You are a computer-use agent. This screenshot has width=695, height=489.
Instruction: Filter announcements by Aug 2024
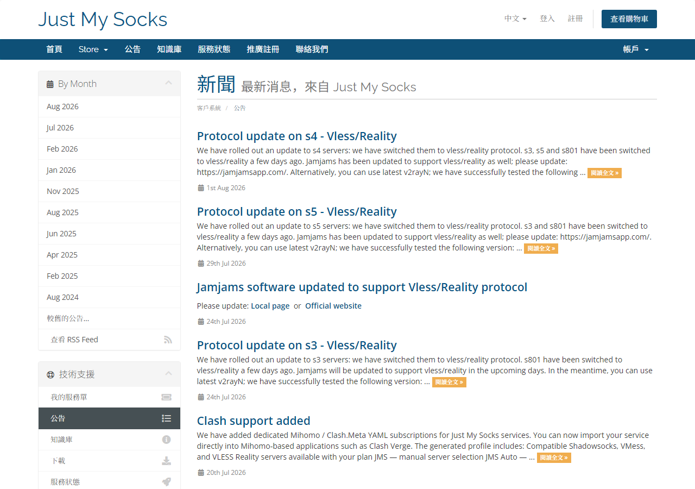pos(109,297)
